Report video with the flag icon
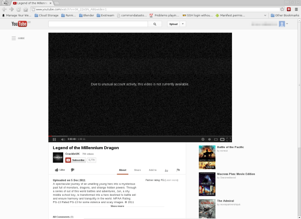This screenshot has width=301, height=219. [x=178, y=170]
